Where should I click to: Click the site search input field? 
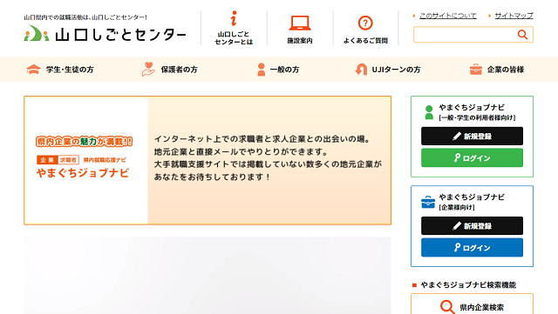[473, 35]
